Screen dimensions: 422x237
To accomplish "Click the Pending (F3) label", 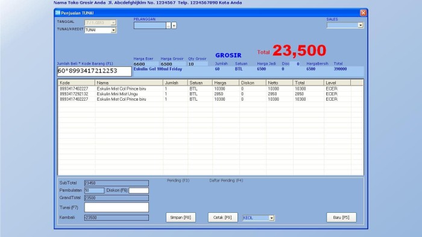I will [178, 180].
